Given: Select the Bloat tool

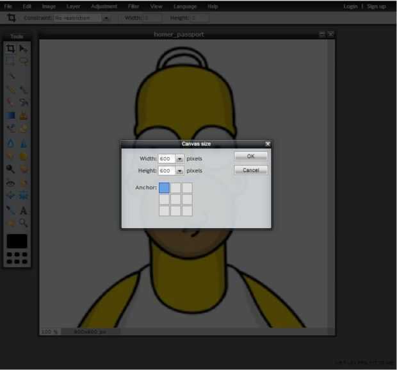Looking at the screenshot, I should tap(10, 196).
